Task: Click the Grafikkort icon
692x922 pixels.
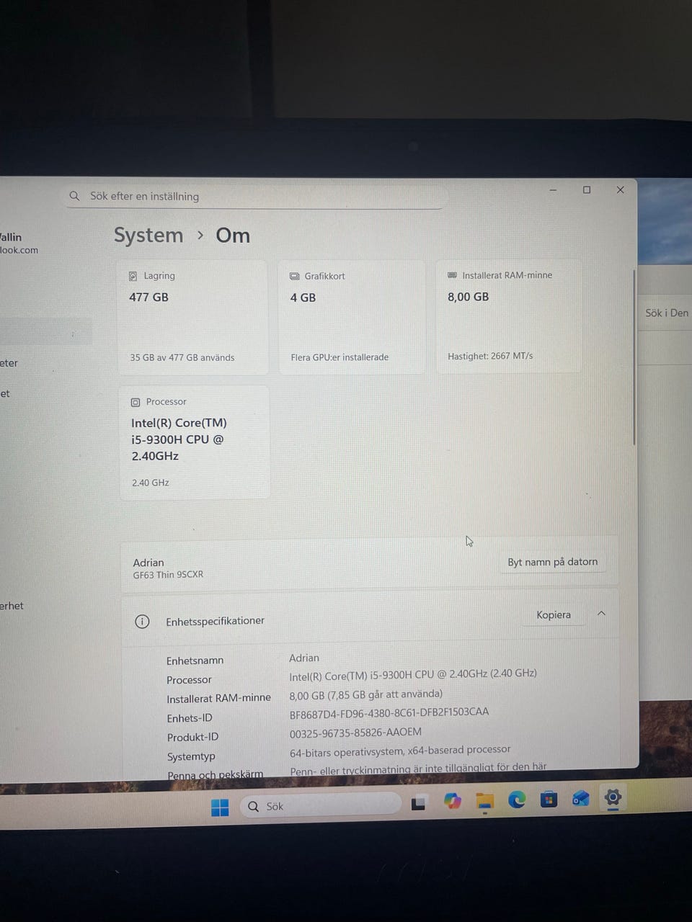Action: (294, 276)
